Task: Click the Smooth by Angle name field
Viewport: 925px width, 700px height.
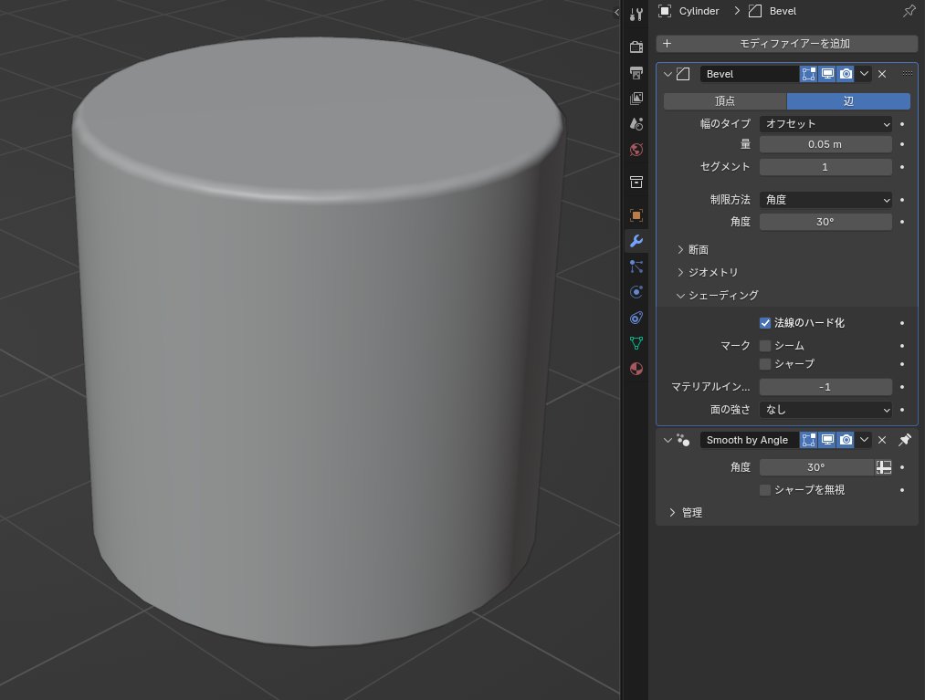Action: coord(749,440)
